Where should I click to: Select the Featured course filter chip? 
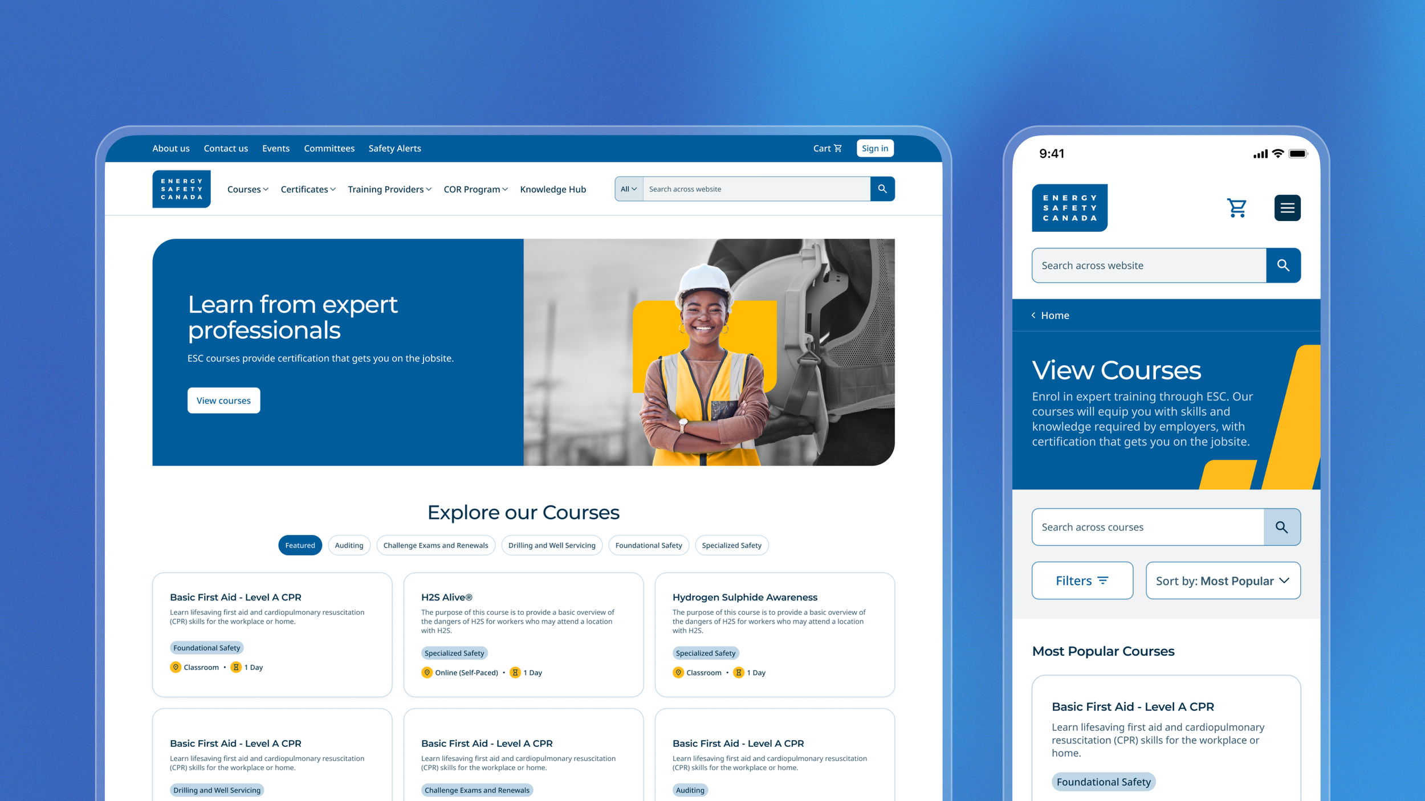(x=300, y=545)
